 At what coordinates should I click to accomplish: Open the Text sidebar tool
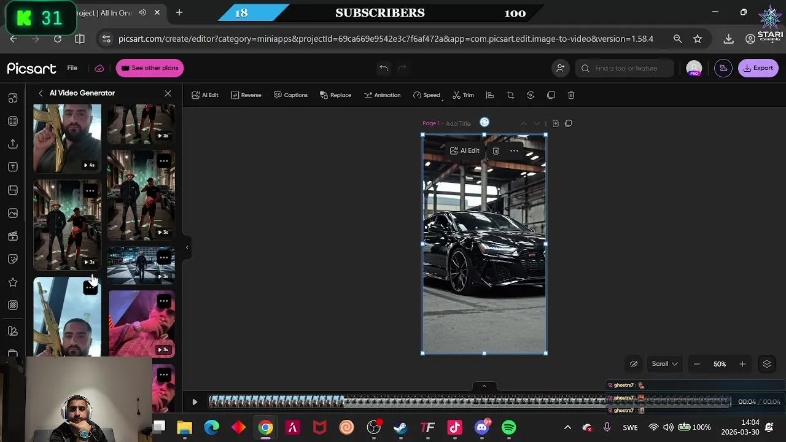(x=13, y=167)
